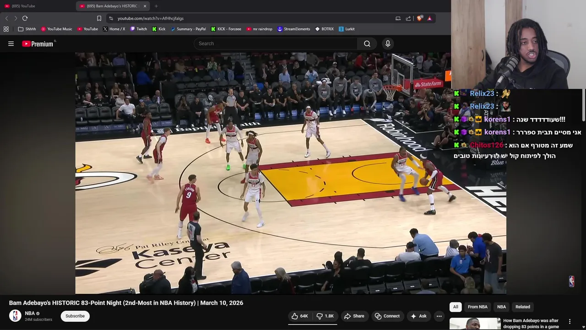Open the Kick bookmark
Screen dimensions: 586x330
click(159, 29)
